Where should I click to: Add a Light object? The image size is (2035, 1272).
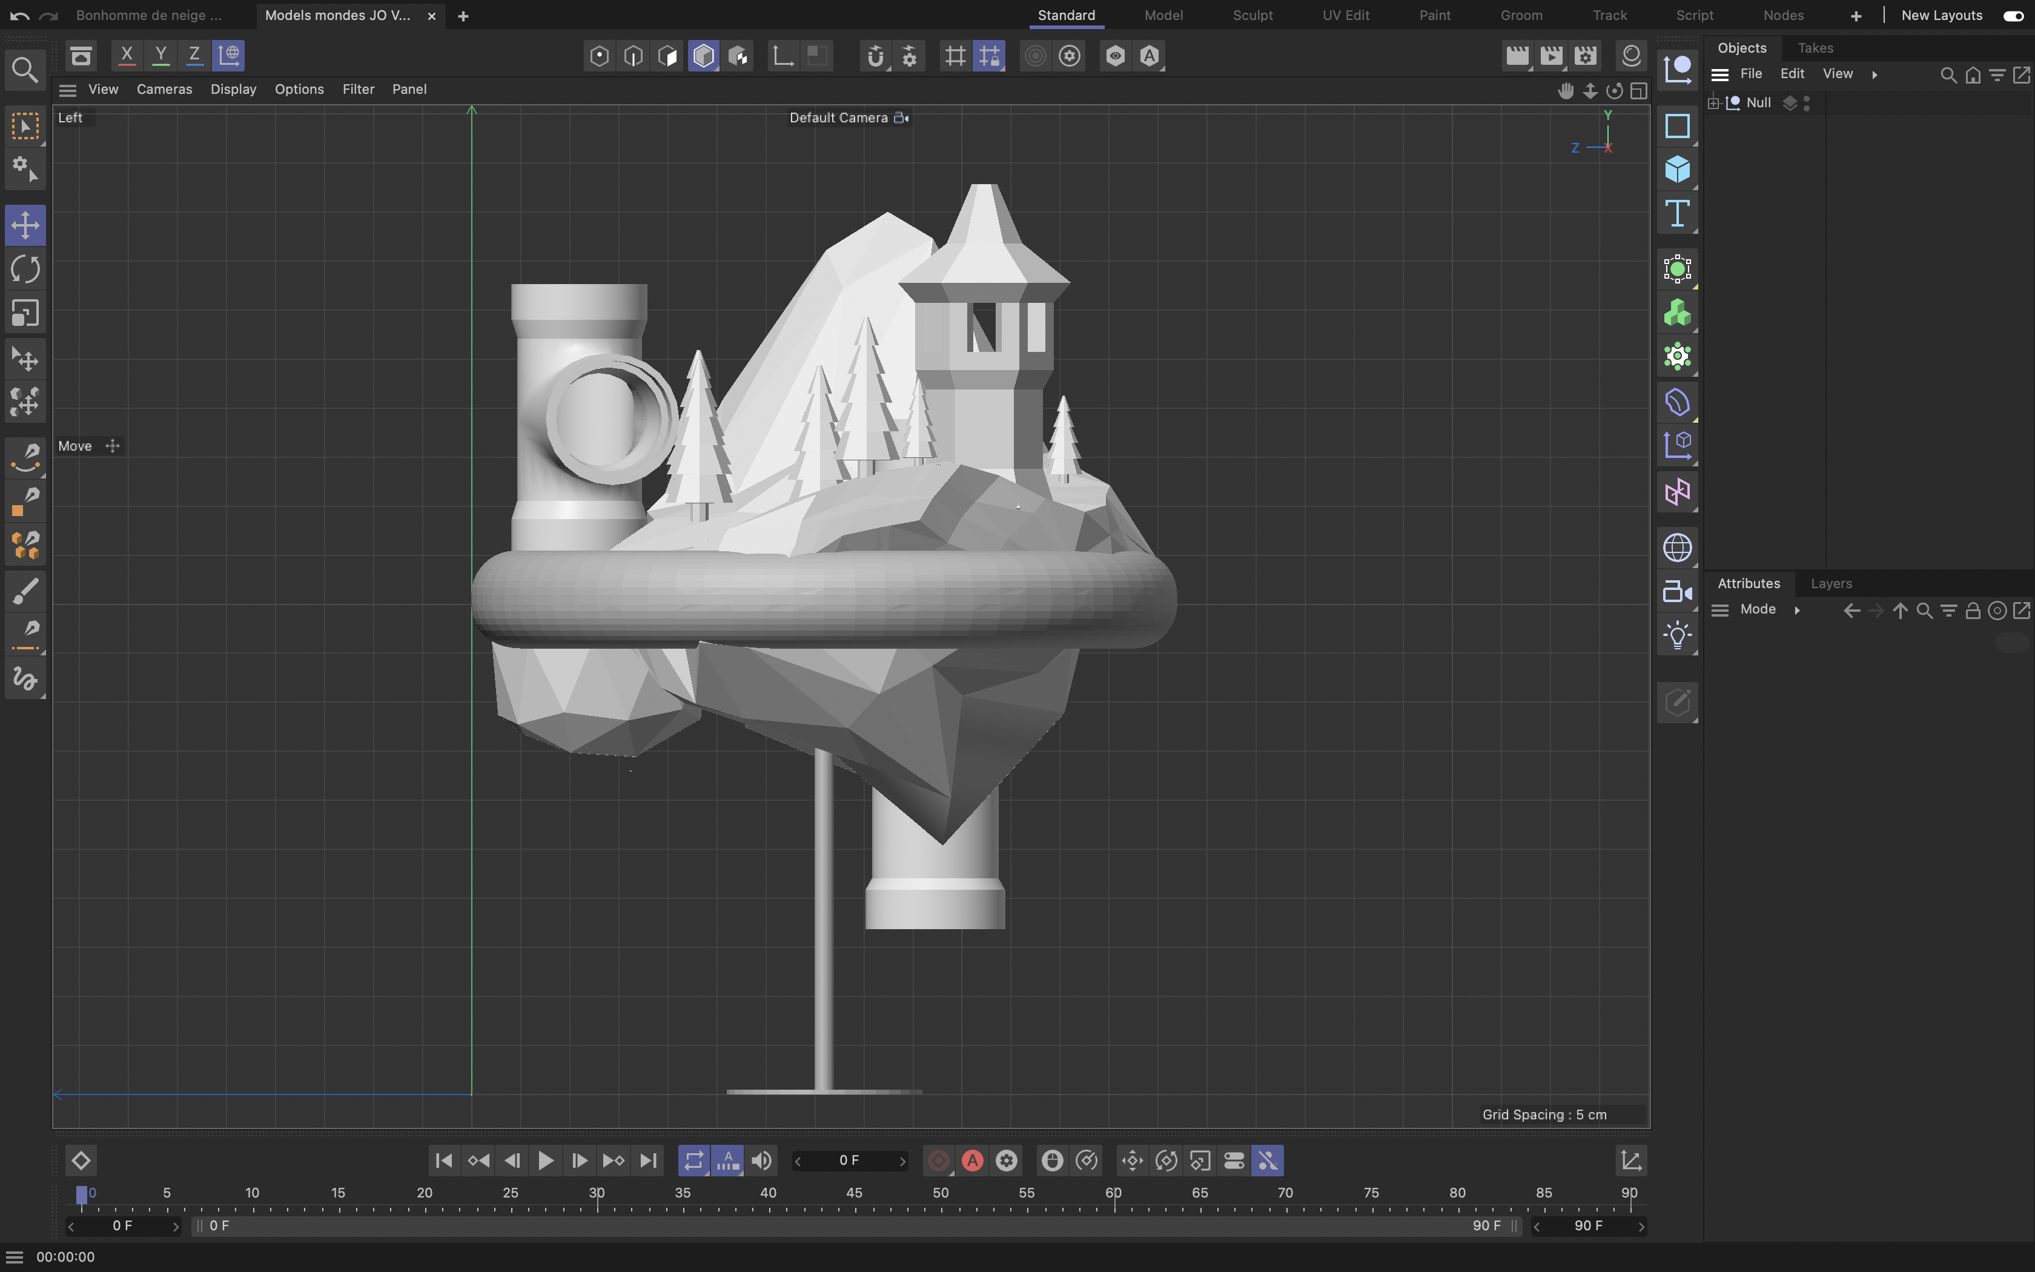tap(1677, 636)
